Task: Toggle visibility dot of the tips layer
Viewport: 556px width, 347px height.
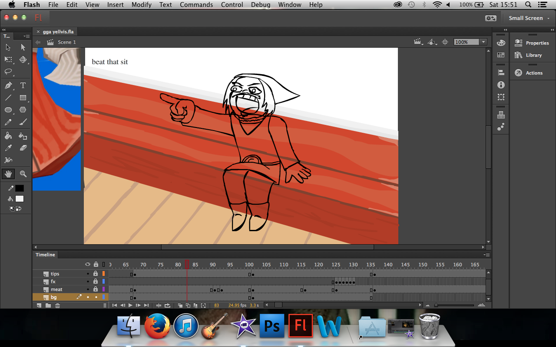Action: (88, 274)
